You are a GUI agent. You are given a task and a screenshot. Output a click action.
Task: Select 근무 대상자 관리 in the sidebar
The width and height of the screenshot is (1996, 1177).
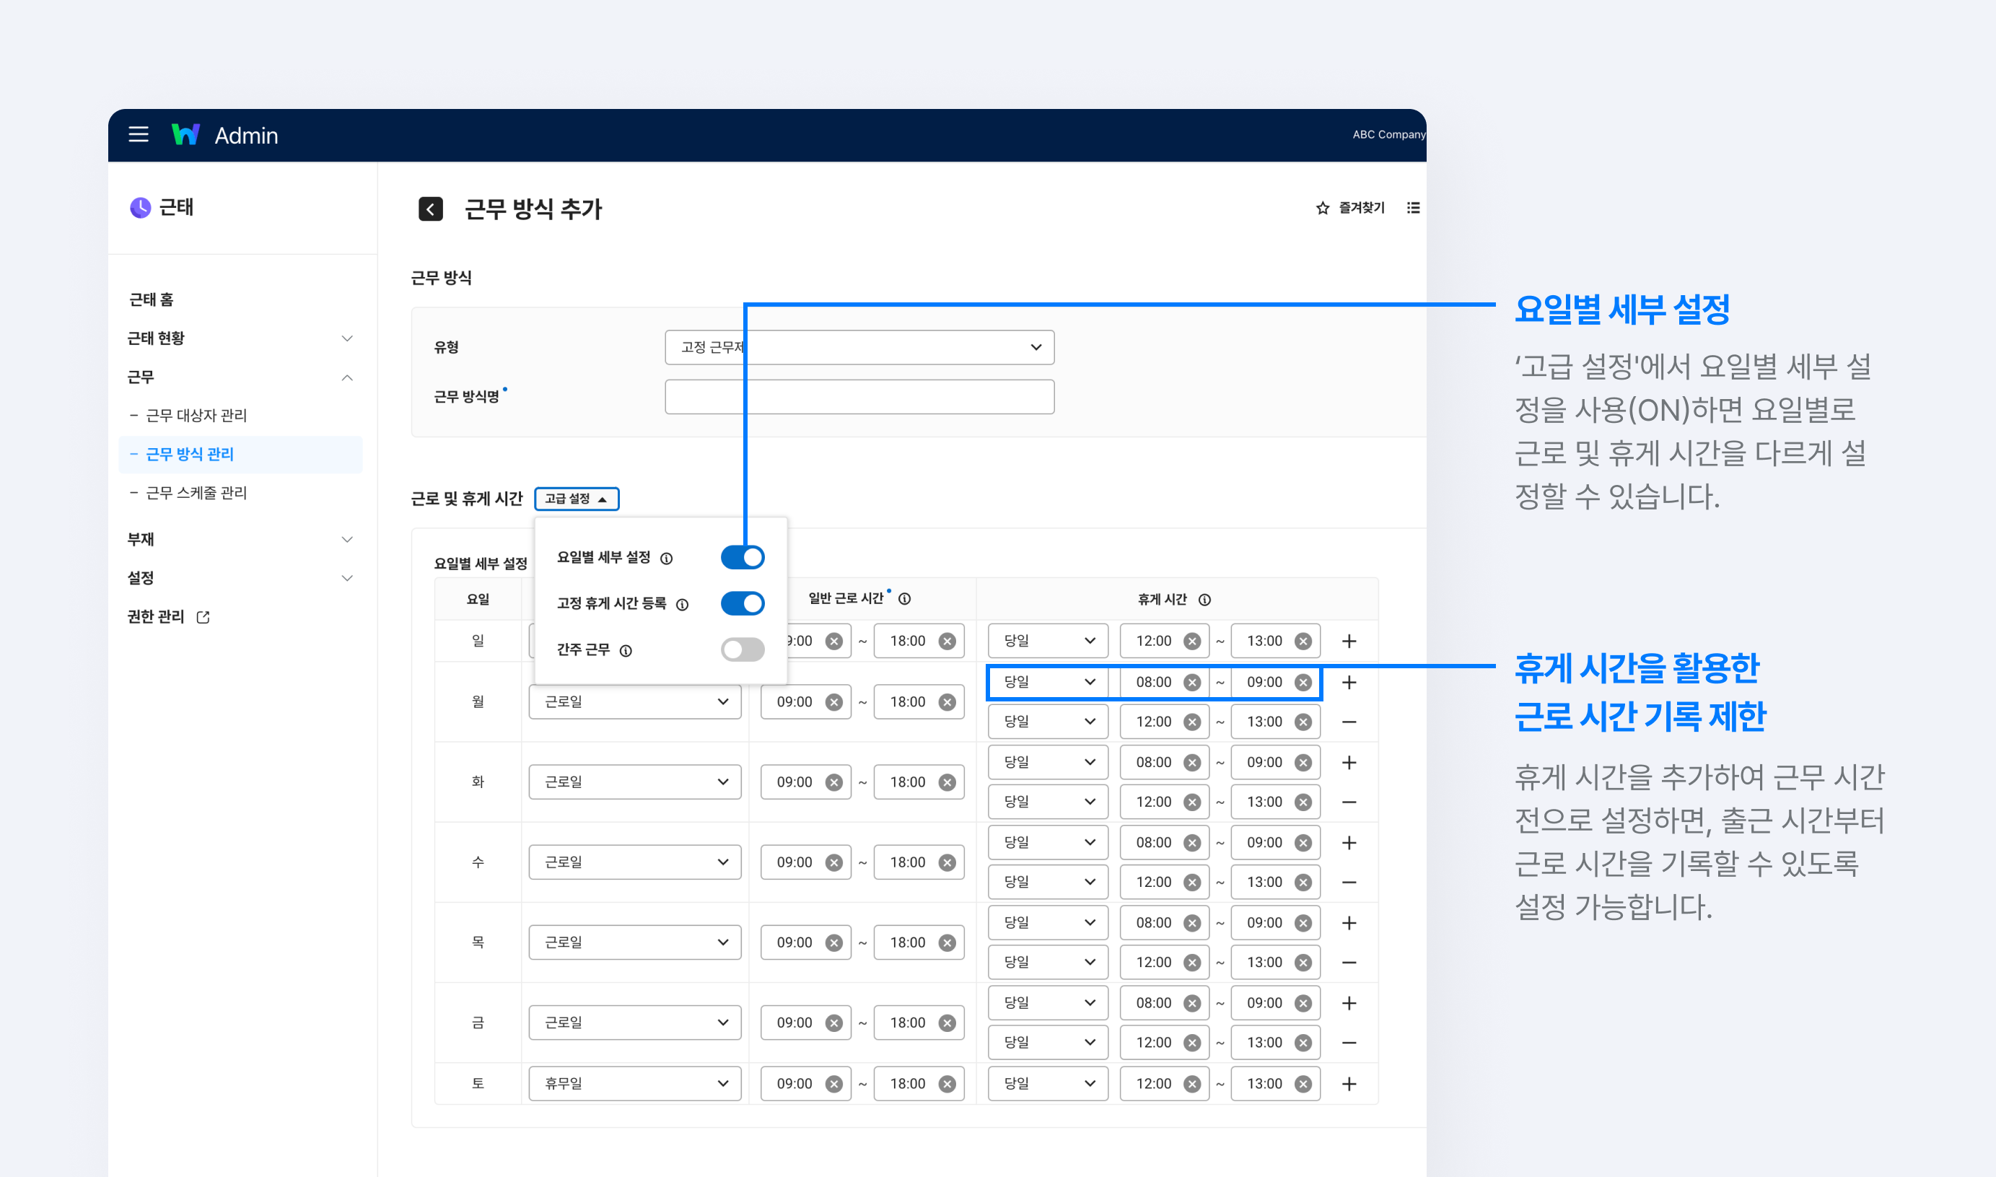pos(197,415)
